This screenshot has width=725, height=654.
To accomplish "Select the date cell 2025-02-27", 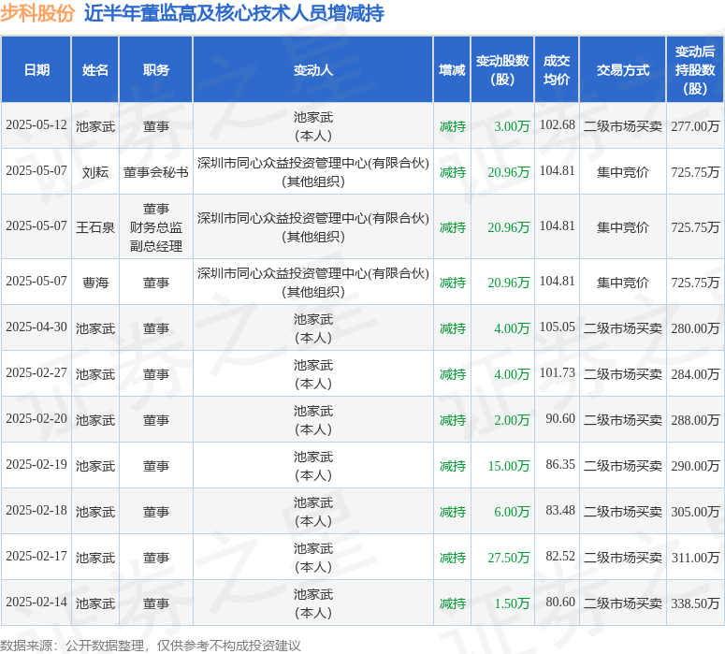I will coord(36,372).
